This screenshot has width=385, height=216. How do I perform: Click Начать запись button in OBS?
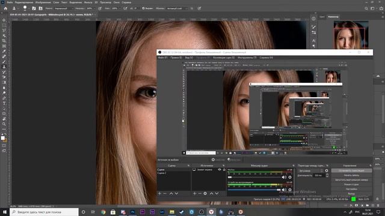pyautogui.click(x=351, y=175)
